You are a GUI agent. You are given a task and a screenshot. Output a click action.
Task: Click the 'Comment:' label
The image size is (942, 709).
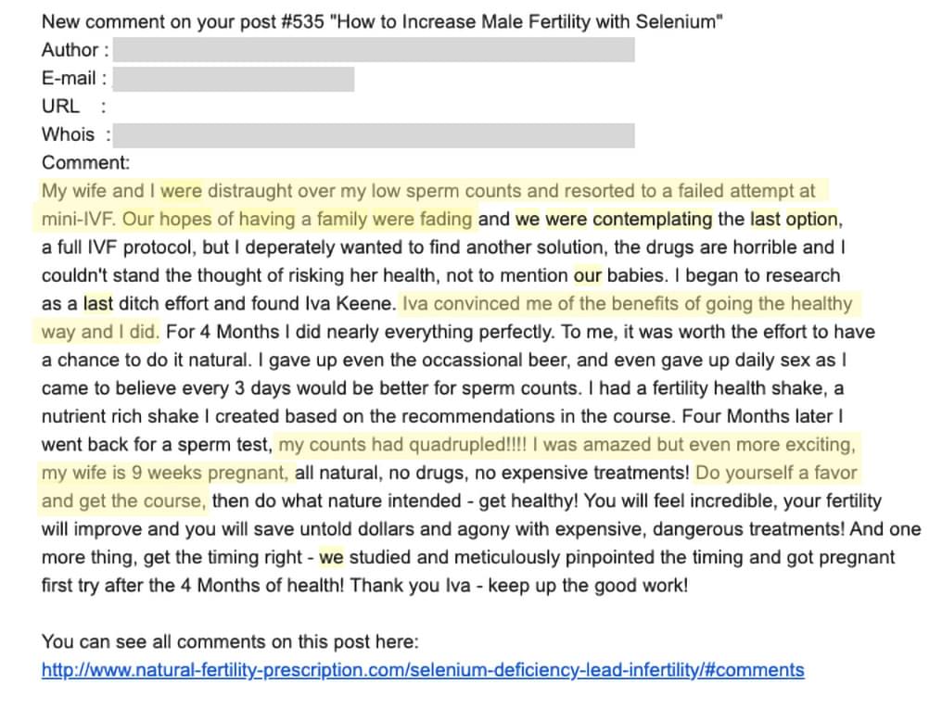tap(85, 163)
